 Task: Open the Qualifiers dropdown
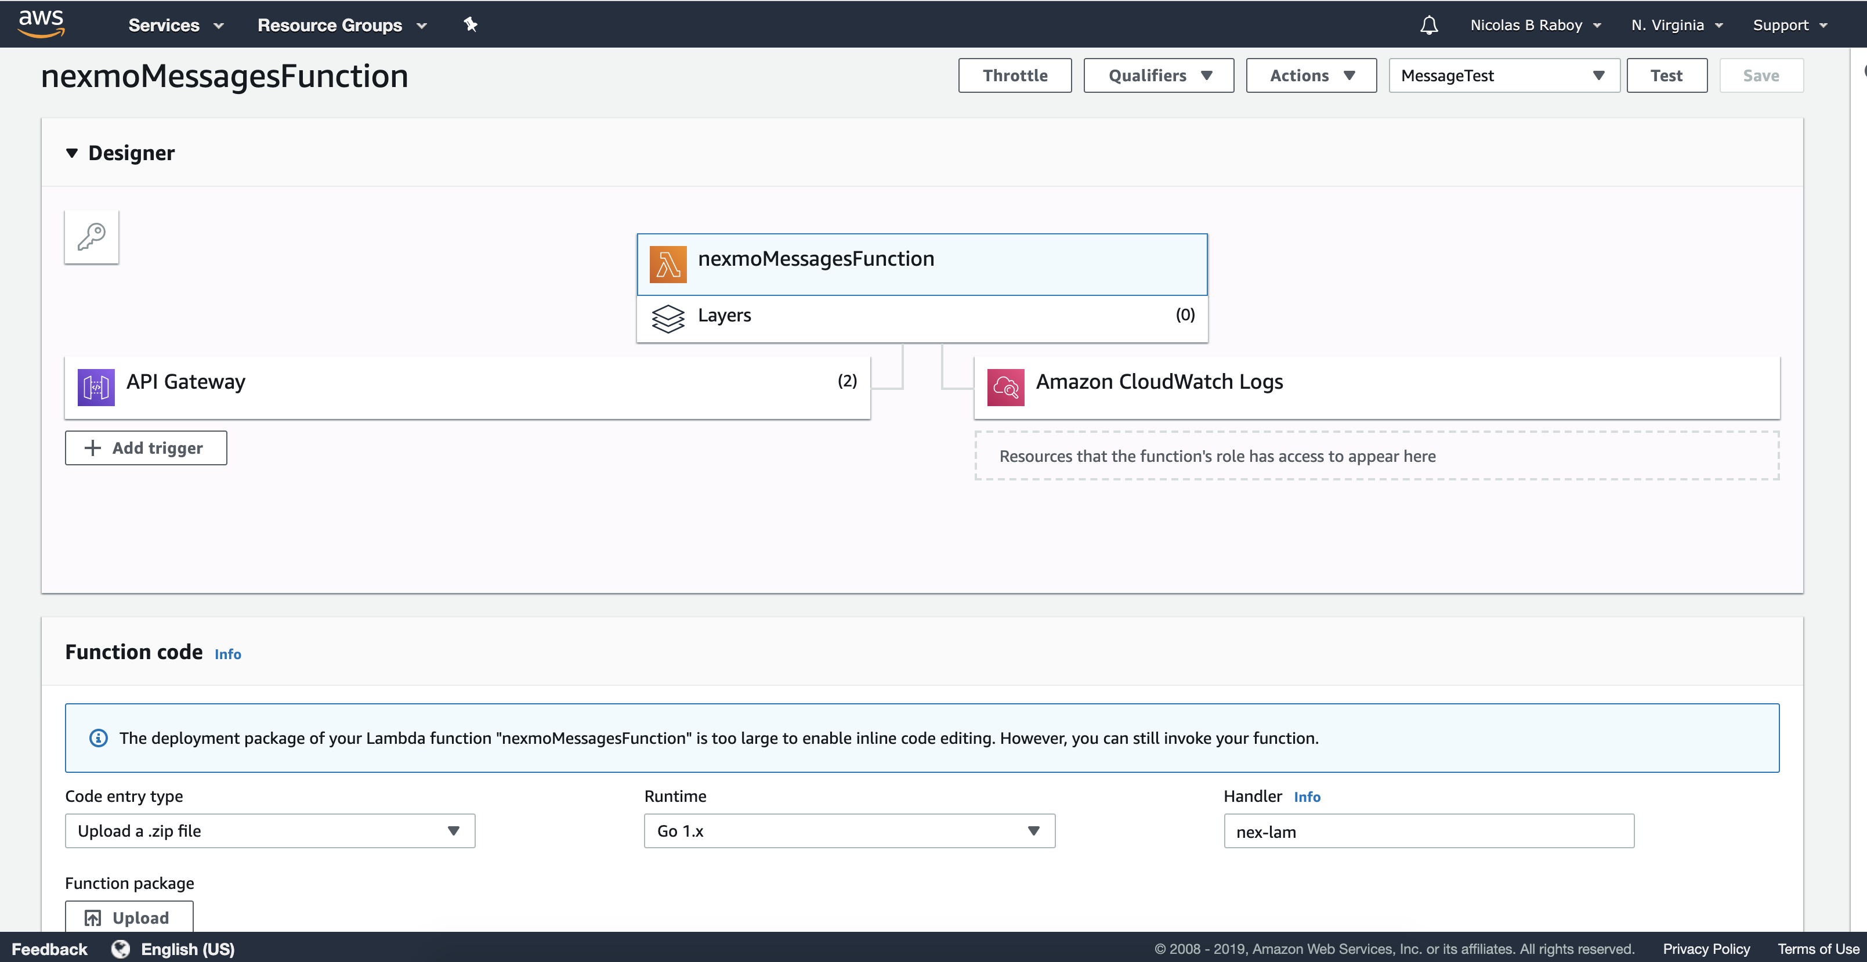(1158, 75)
